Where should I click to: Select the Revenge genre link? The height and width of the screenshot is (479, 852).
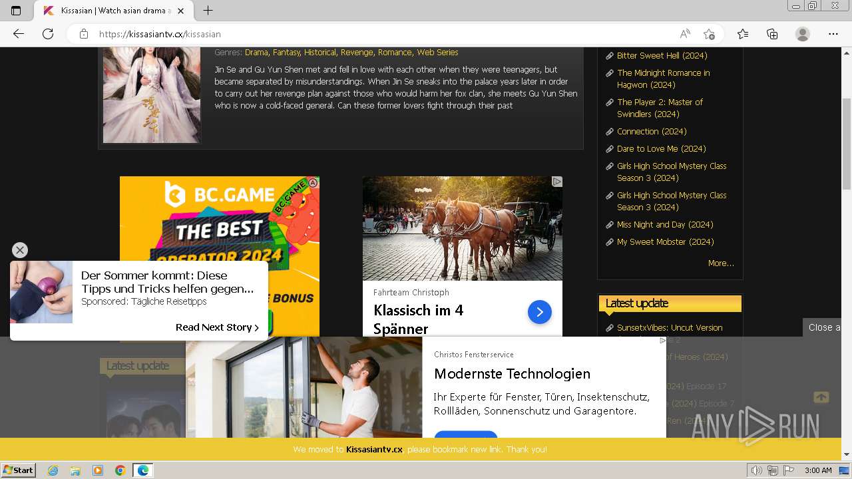[357, 52]
